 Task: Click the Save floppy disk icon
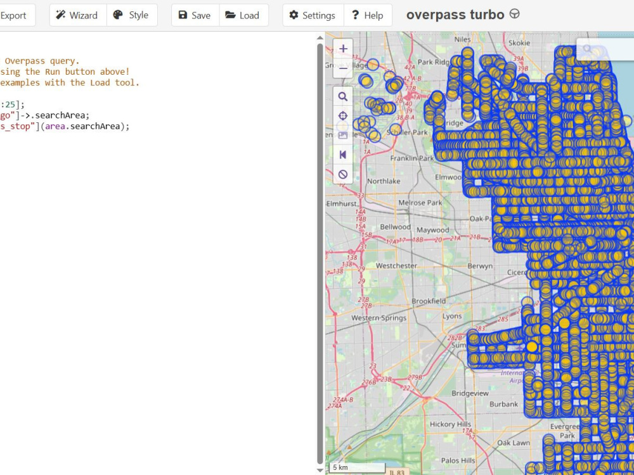(x=183, y=15)
